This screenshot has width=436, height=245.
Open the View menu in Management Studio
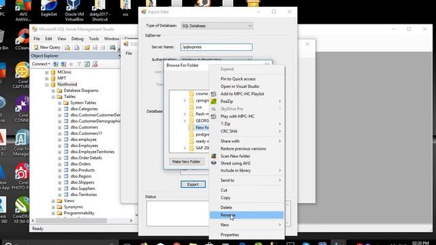[62, 39]
